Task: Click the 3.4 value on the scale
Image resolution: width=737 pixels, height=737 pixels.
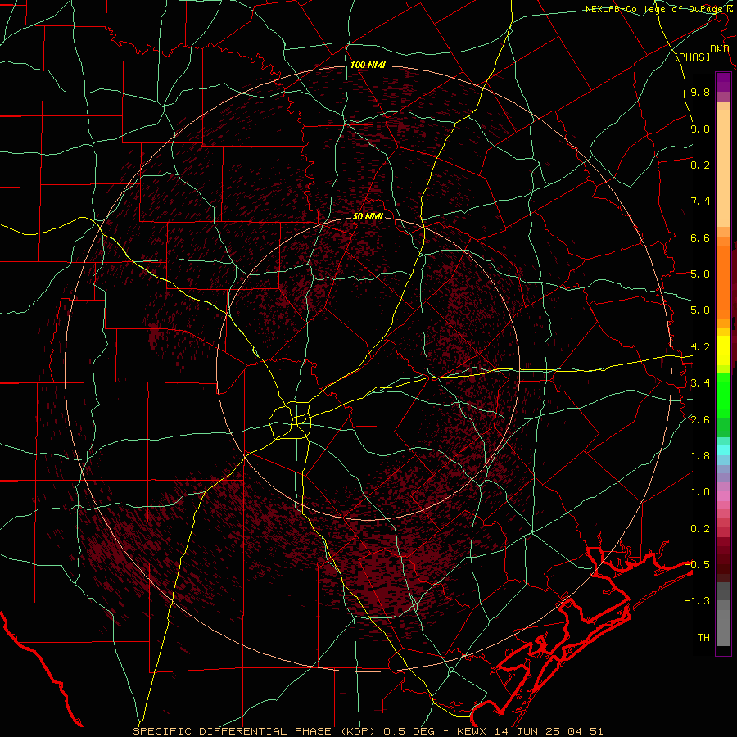Action: tap(700, 383)
